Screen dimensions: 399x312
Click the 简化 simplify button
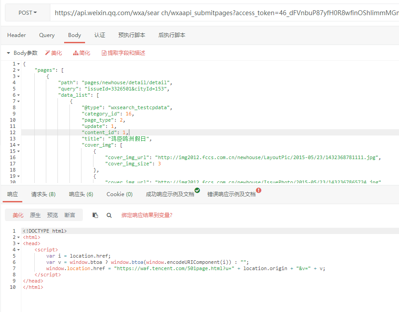(81, 53)
